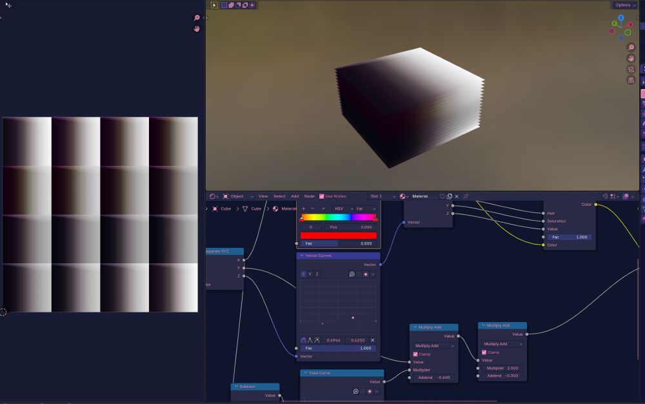Open the Far interpolation dropdown on the color ramp
Viewport: 645px width, 404px height.
coord(366,208)
